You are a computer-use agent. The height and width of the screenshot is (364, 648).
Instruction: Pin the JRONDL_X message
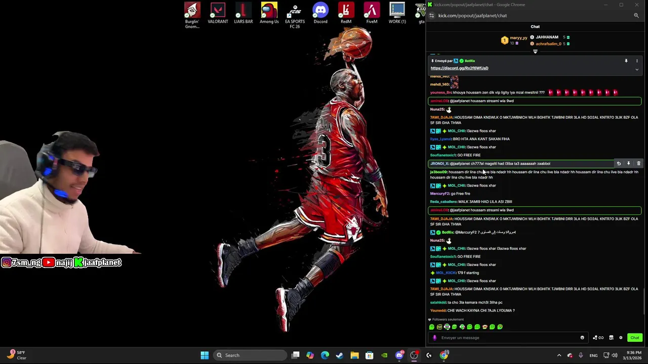coord(629,164)
